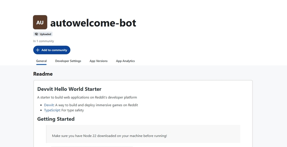Image resolution: width=287 pixels, height=147 pixels.
Task: Click 'A starter to build web applications' line
Action: point(87,97)
